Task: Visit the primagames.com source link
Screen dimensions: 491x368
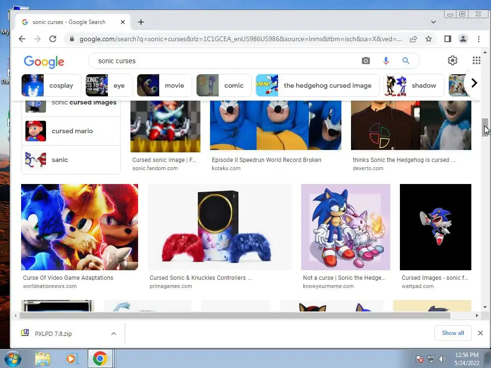Action: (171, 287)
